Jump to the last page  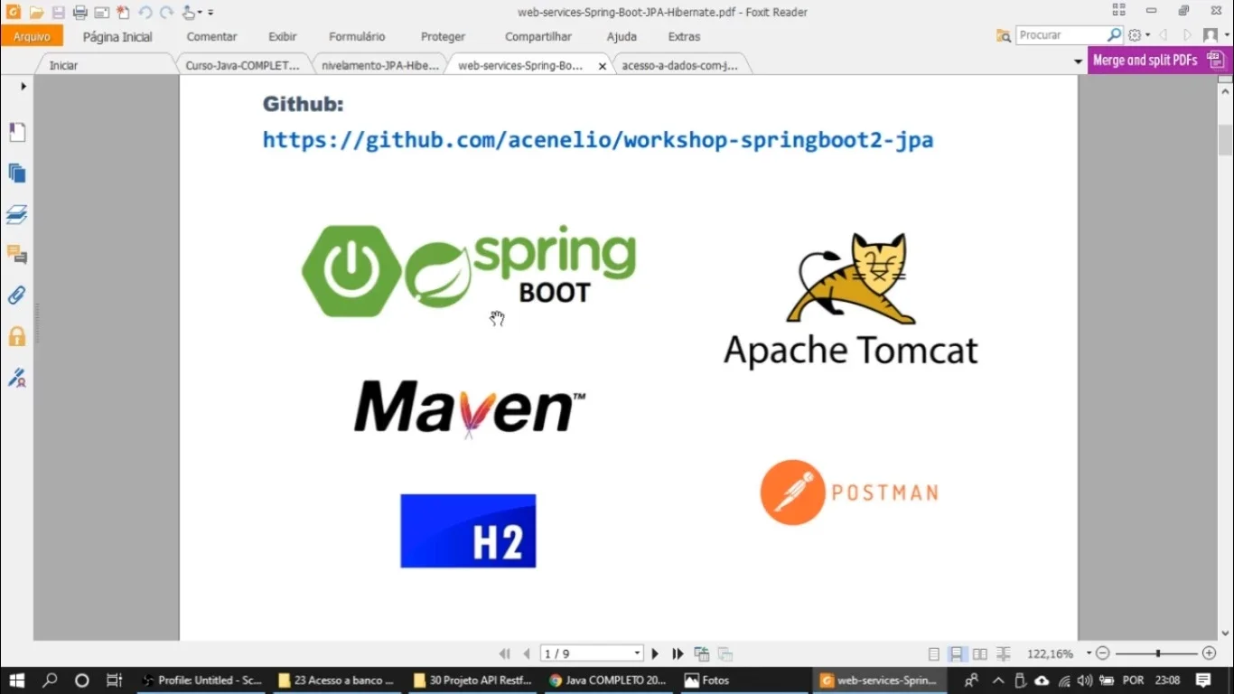click(x=678, y=654)
